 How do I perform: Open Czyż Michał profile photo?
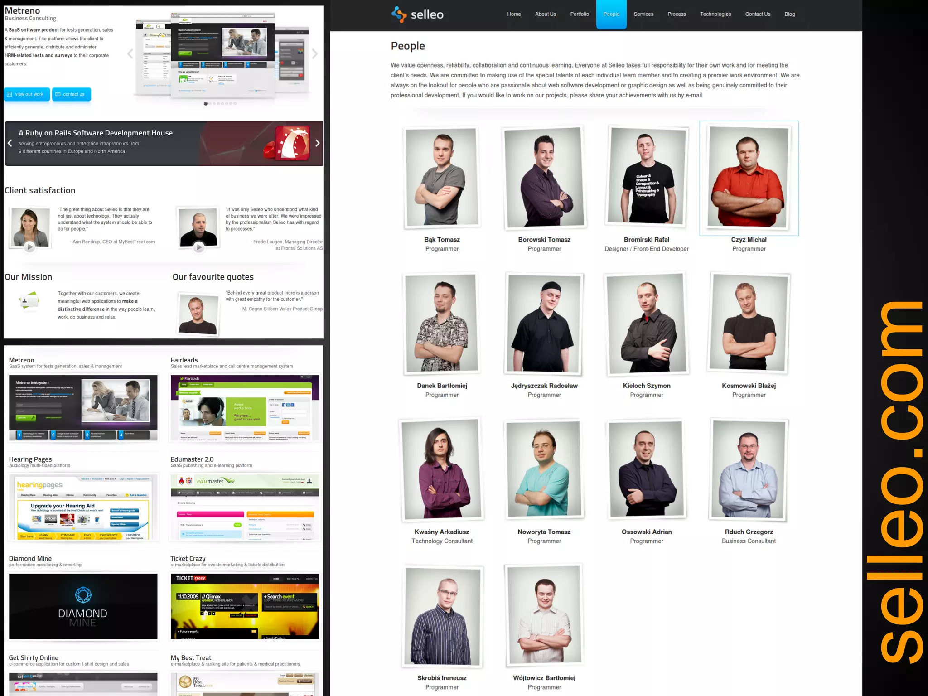[x=749, y=178]
